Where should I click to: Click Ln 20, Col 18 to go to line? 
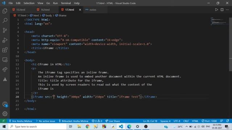coord(150,121)
